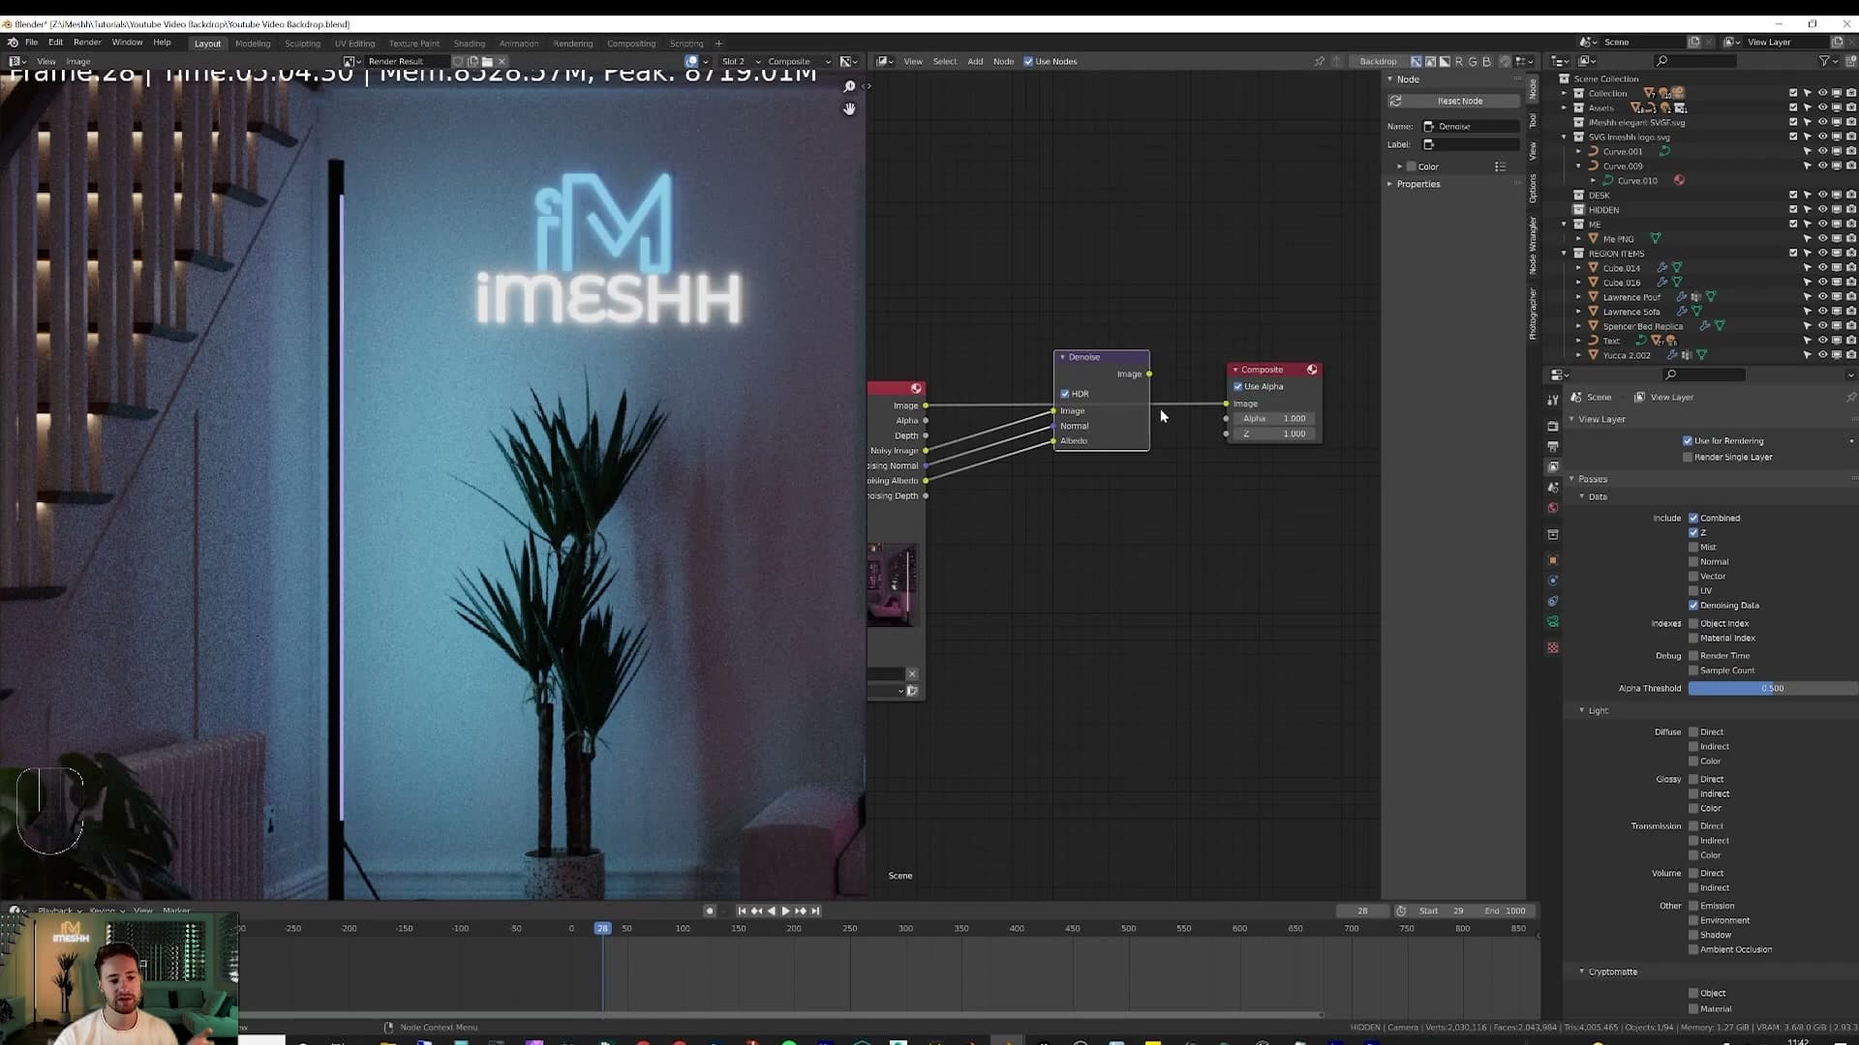Open the File menu
The width and height of the screenshot is (1859, 1045).
[32, 43]
